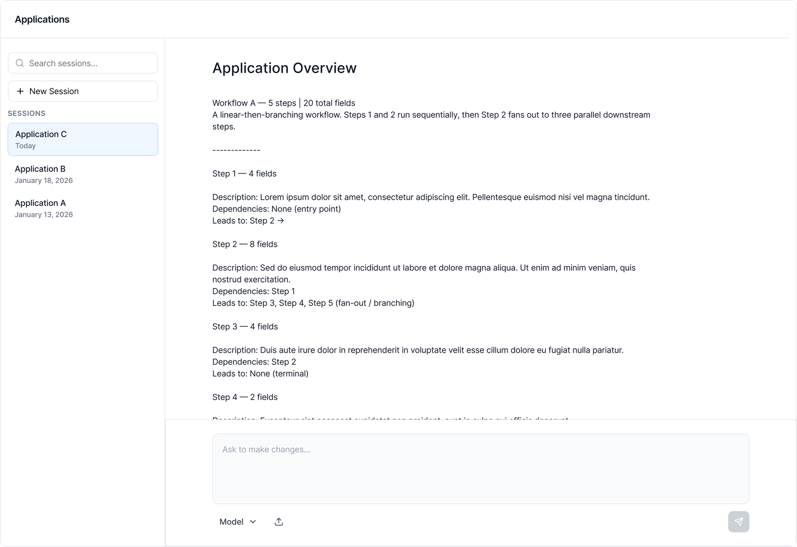
Task: Click the send message paper-plane button
Action: (738, 522)
